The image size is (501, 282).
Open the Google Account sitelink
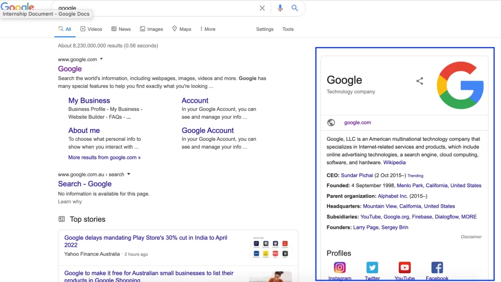tap(207, 130)
